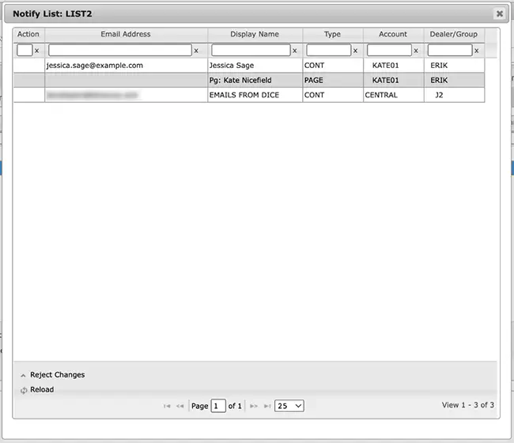Click the View 1 - 3 of 3 text
Image resolution: width=514 pixels, height=443 pixels.
pyautogui.click(x=468, y=405)
